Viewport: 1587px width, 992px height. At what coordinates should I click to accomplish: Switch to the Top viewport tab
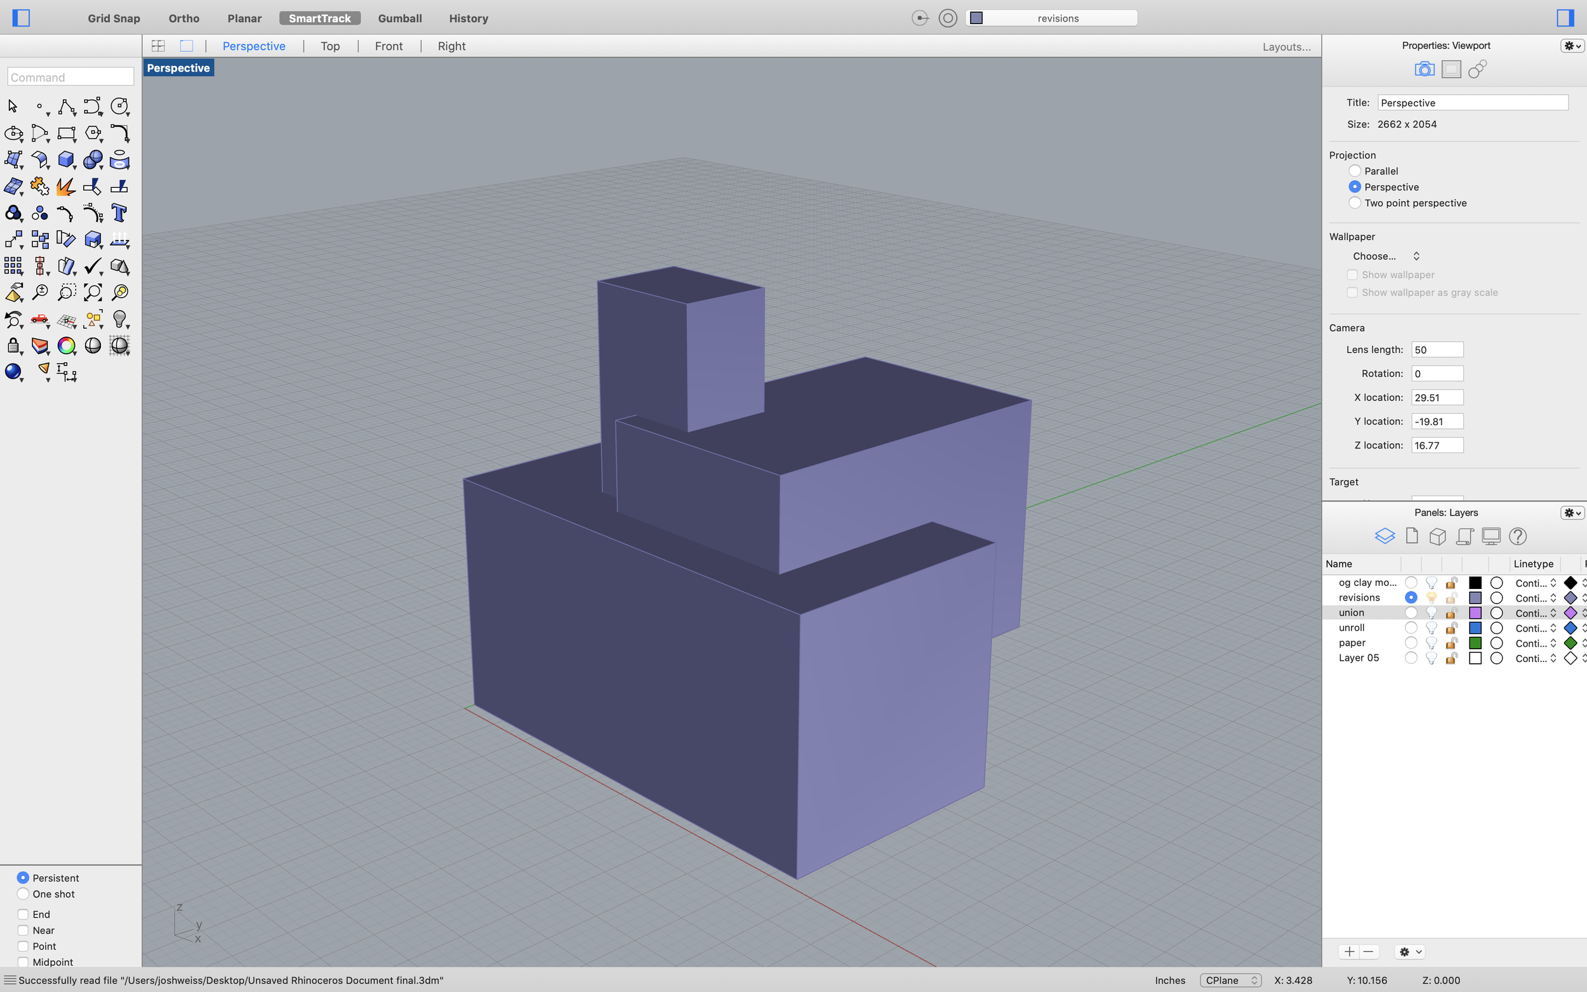(330, 46)
